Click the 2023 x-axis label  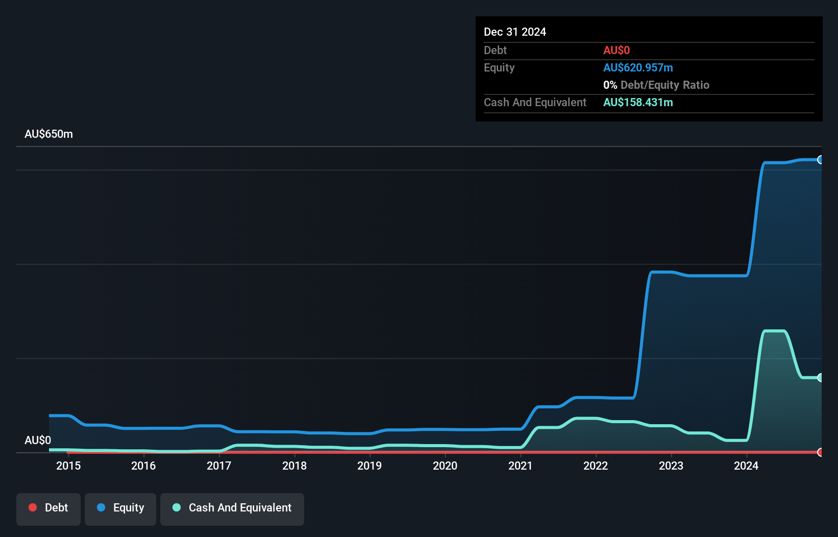coord(671,466)
